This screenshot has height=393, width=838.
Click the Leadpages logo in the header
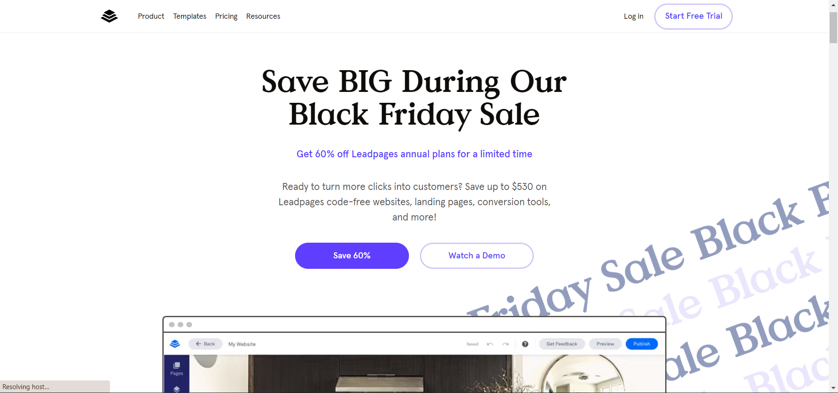point(109,16)
